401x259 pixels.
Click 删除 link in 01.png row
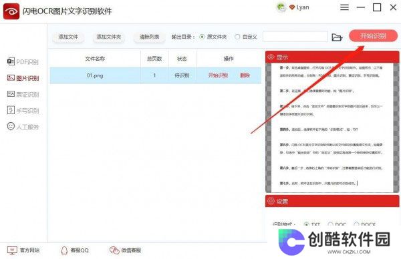[x=245, y=75]
